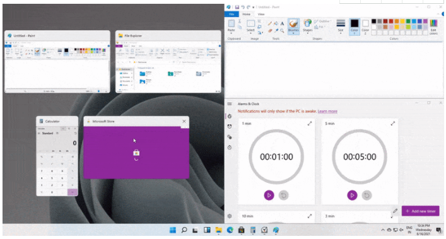This screenshot has height=239, width=446.
Task: Select the Color picker eyedropper tool
Action: [276, 30]
